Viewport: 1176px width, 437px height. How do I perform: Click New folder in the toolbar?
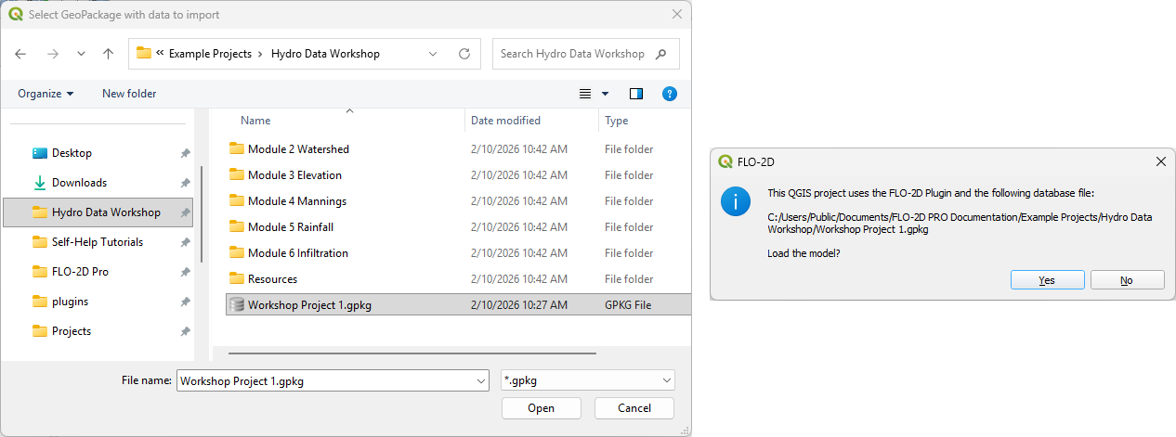pyautogui.click(x=129, y=94)
